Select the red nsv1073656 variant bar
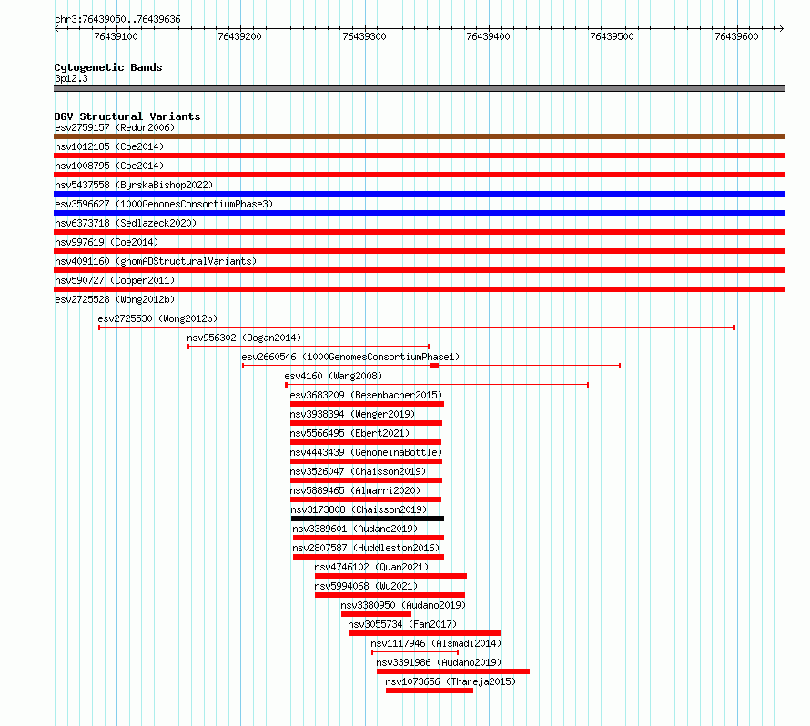 (430, 691)
